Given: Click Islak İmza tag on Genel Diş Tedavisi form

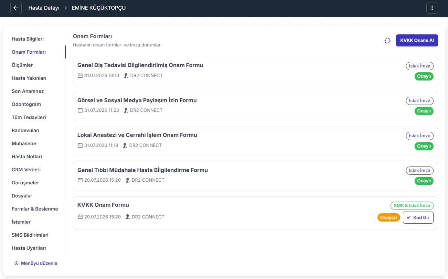Looking at the screenshot, I should [420, 66].
